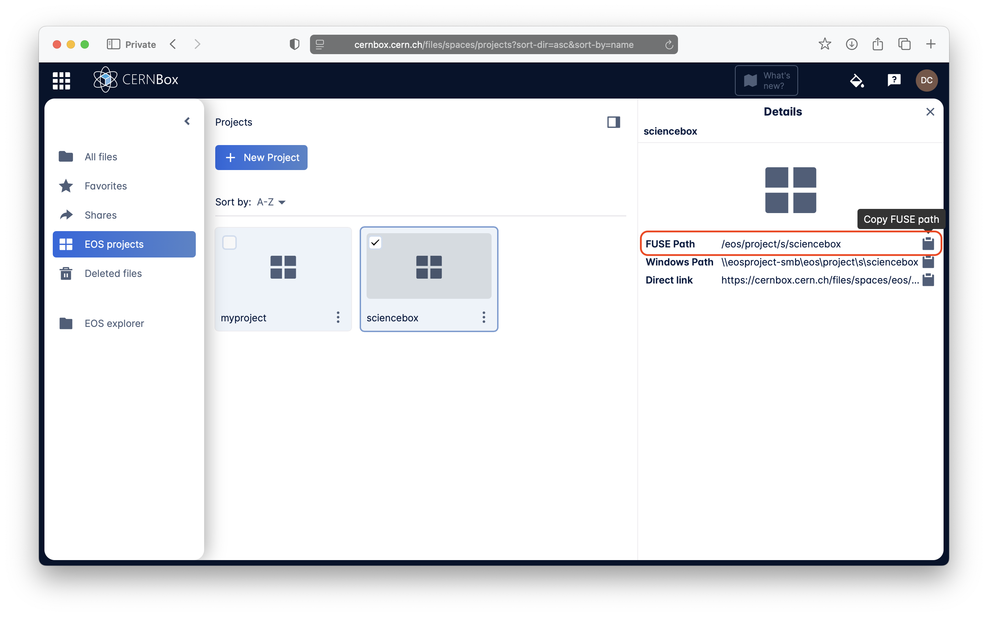Screen dimensions: 988x617
Task: Click the page settings icon in address bar
Action: click(320, 44)
